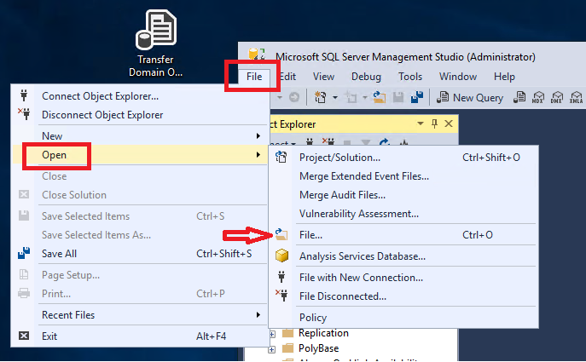The width and height of the screenshot is (586, 362).
Task: Click the New Project toolbar icon
Action: (x=320, y=97)
